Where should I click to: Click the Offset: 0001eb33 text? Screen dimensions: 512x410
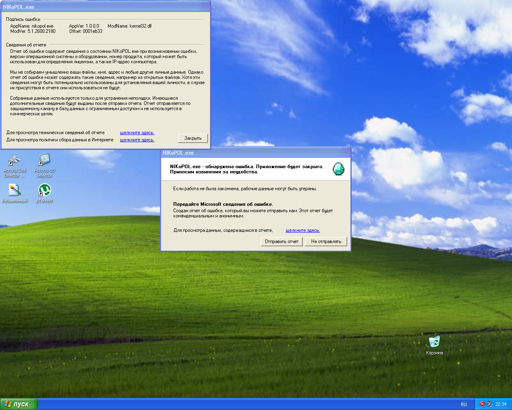[x=86, y=31]
